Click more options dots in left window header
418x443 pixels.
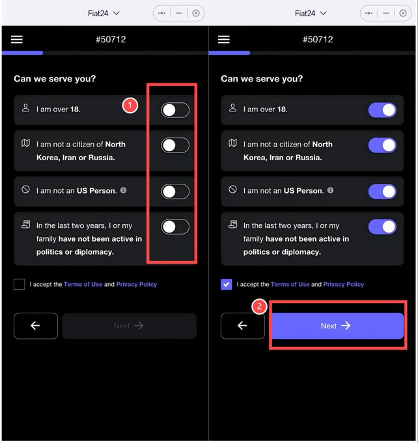point(161,13)
